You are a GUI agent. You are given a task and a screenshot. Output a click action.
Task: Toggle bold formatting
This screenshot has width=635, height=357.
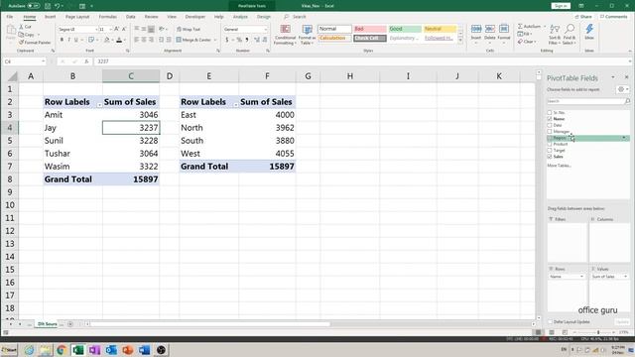62,40
